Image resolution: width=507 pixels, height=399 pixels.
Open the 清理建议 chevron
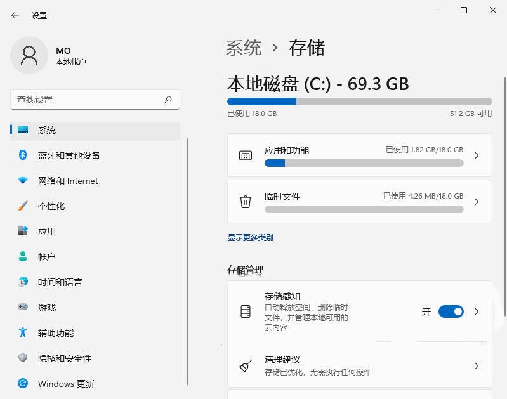(477, 366)
